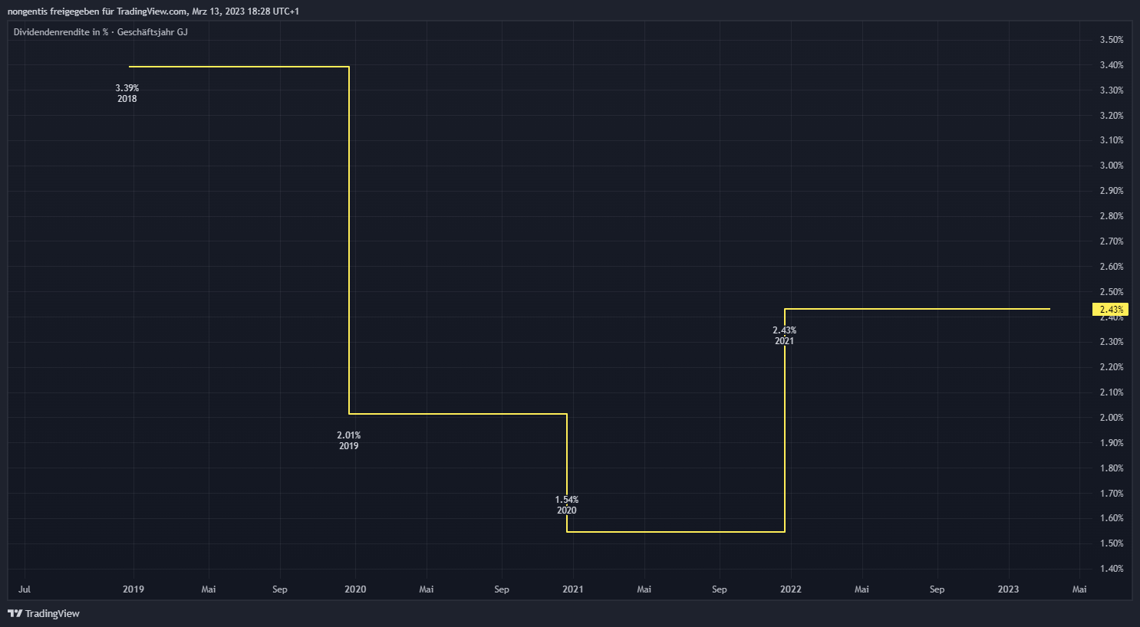Click the 1.40% price scale label

(1111, 569)
